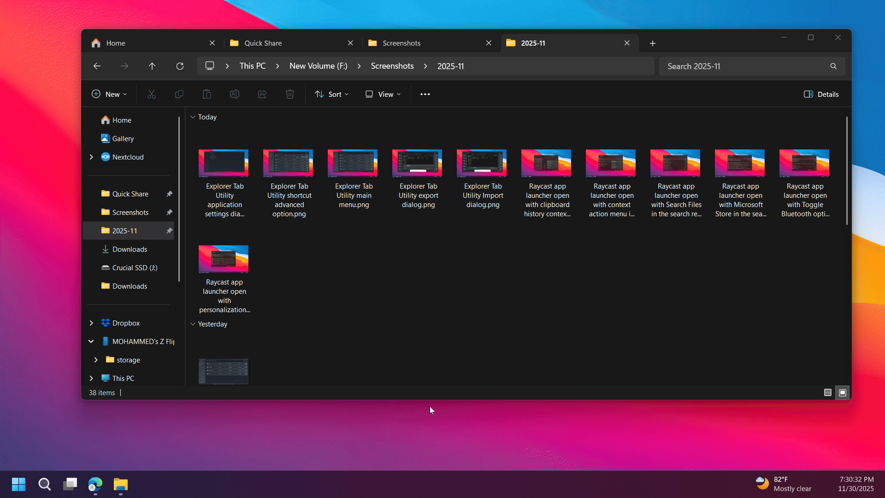Screen dimensions: 885x498
Task: Click the Delete icon in the toolbar
Action: tap(289, 94)
